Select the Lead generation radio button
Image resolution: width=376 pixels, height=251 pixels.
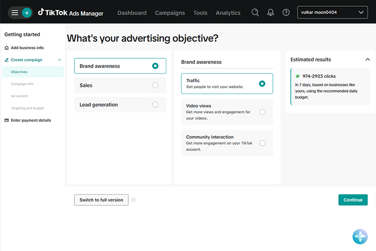pos(155,104)
